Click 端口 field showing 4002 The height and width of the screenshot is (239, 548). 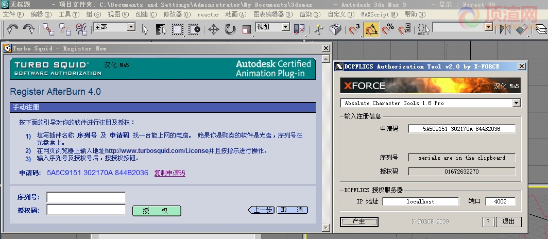(x=501, y=201)
